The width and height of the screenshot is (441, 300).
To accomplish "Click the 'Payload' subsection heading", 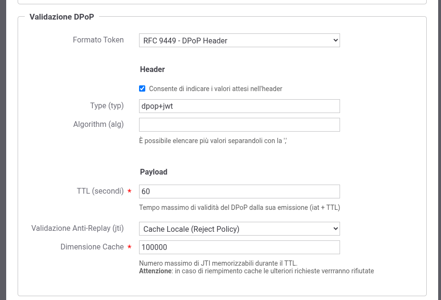I will tap(153, 172).
